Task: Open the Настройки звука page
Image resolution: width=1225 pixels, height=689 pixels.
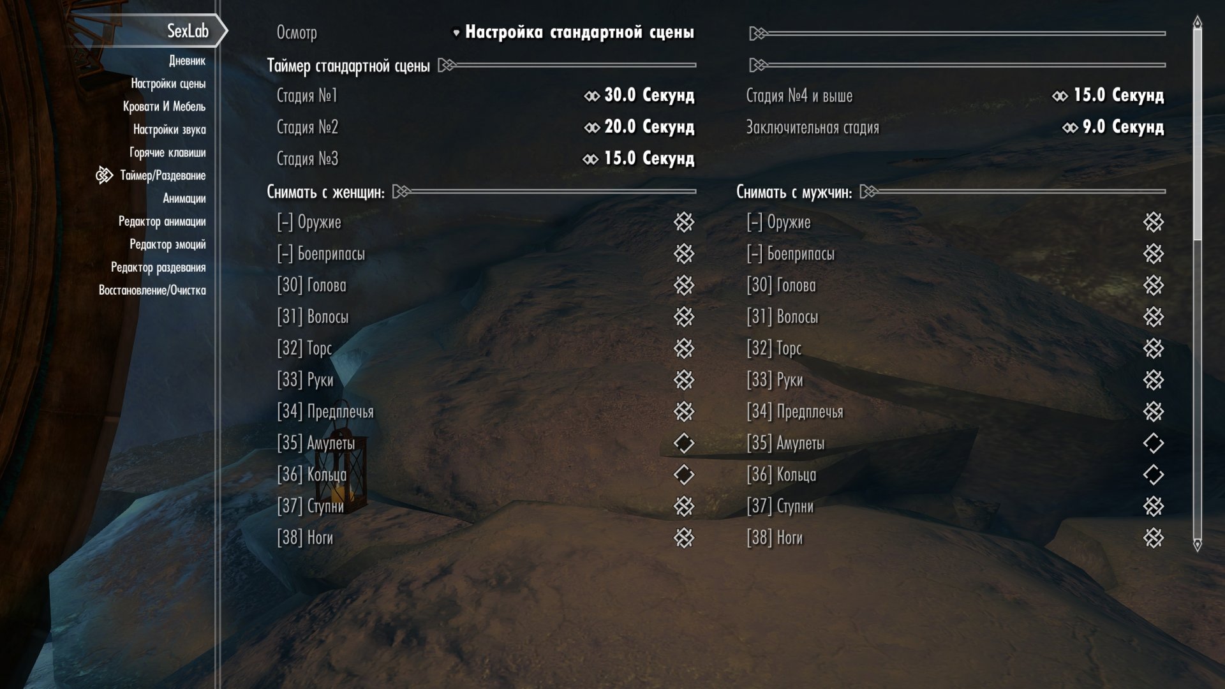Action: 170,130
